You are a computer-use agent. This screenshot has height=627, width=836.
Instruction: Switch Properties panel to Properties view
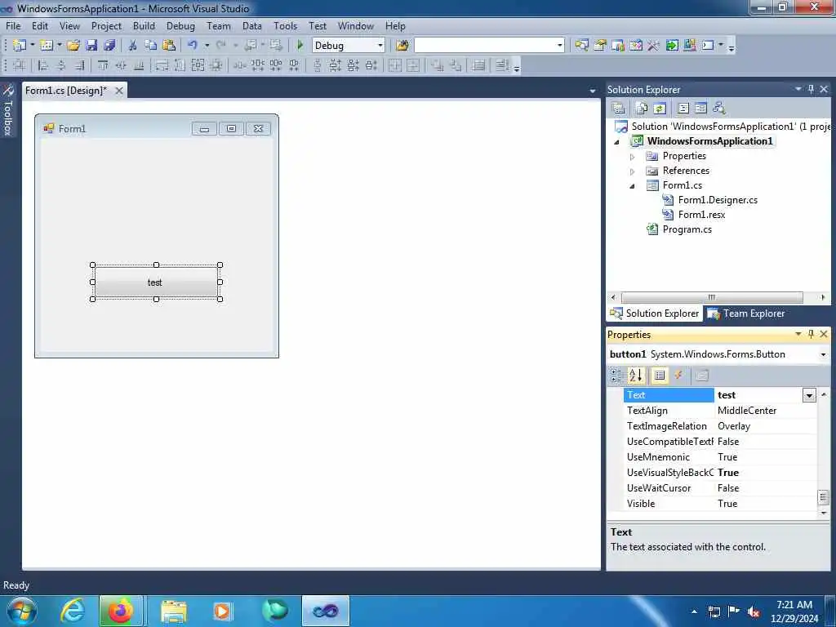[x=660, y=376]
